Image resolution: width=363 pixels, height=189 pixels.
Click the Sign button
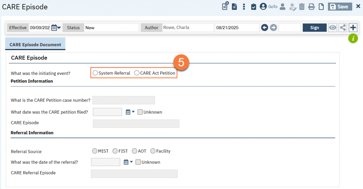tap(314, 28)
